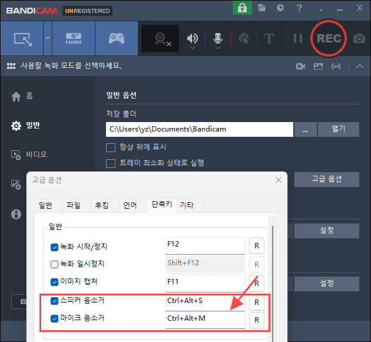Expand the speaker settings chevron
This screenshot has width=371, height=342.
coord(193,48)
